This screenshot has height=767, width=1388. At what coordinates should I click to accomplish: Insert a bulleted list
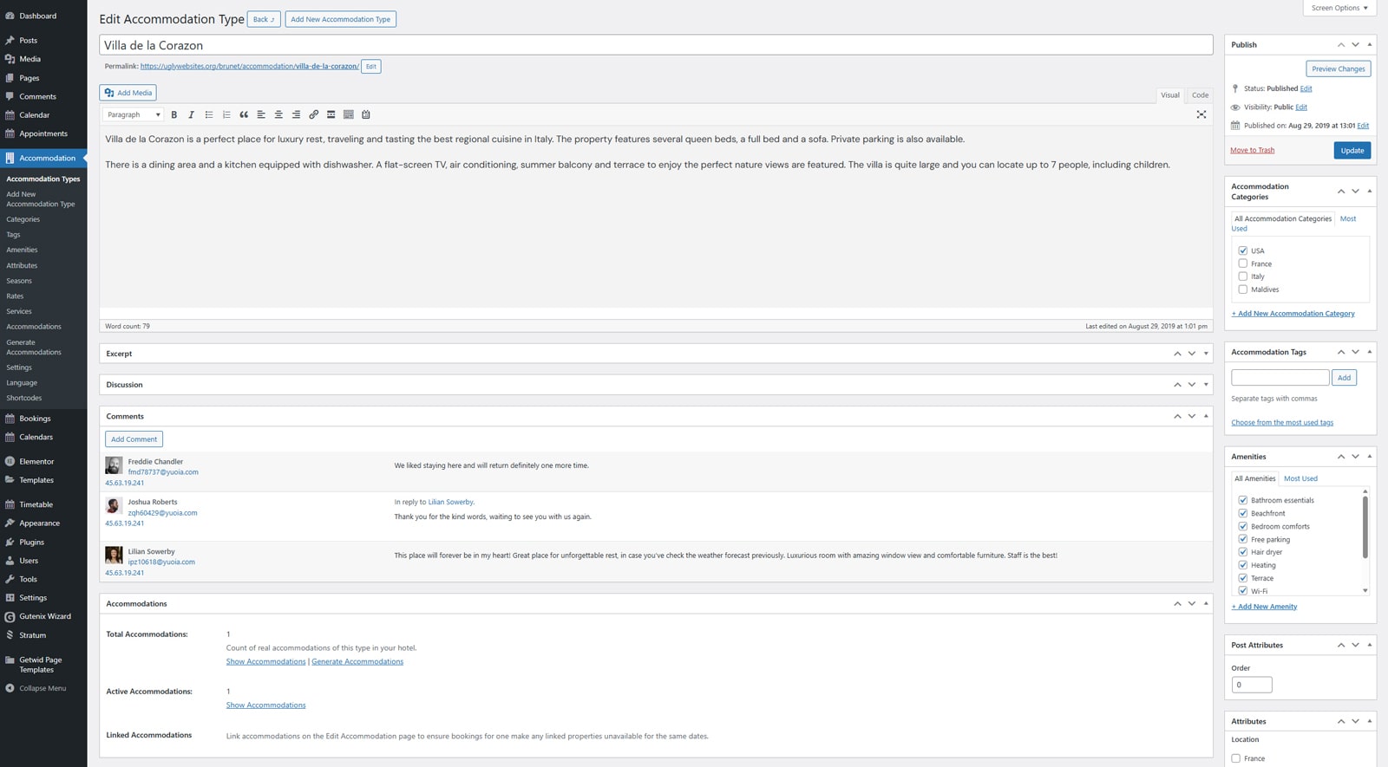209,114
